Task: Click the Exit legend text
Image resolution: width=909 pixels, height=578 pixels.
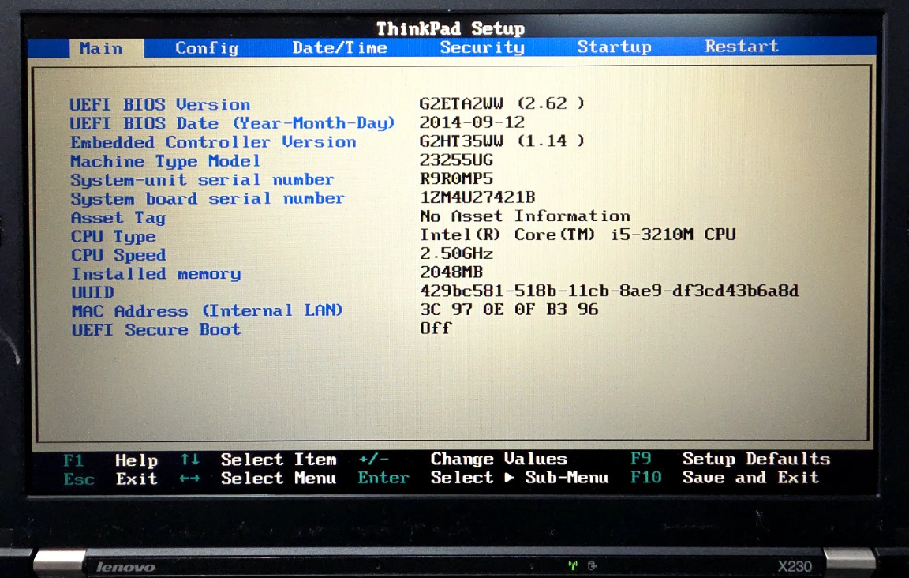Action: click(x=137, y=479)
